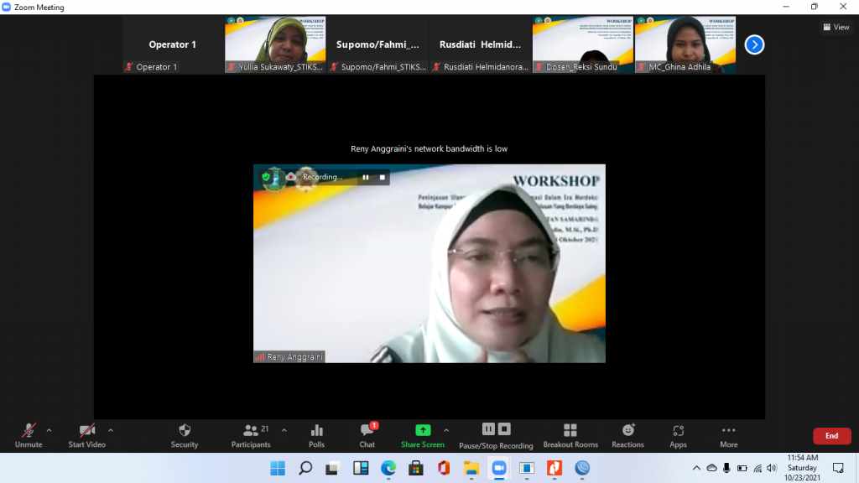Open the Participants list
The width and height of the screenshot is (859, 483).
(x=251, y=434)
